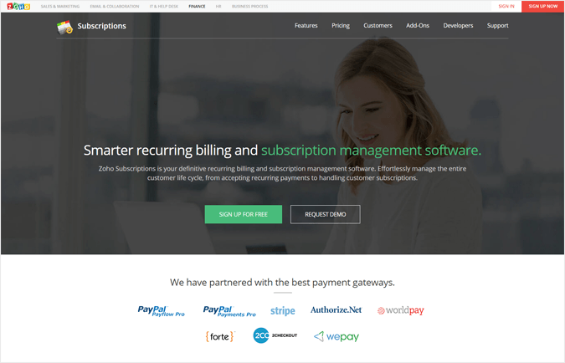The image size is (565, 363).
Task: Open the PayPal Payflow Pro logo
Action: pos(161,311)
